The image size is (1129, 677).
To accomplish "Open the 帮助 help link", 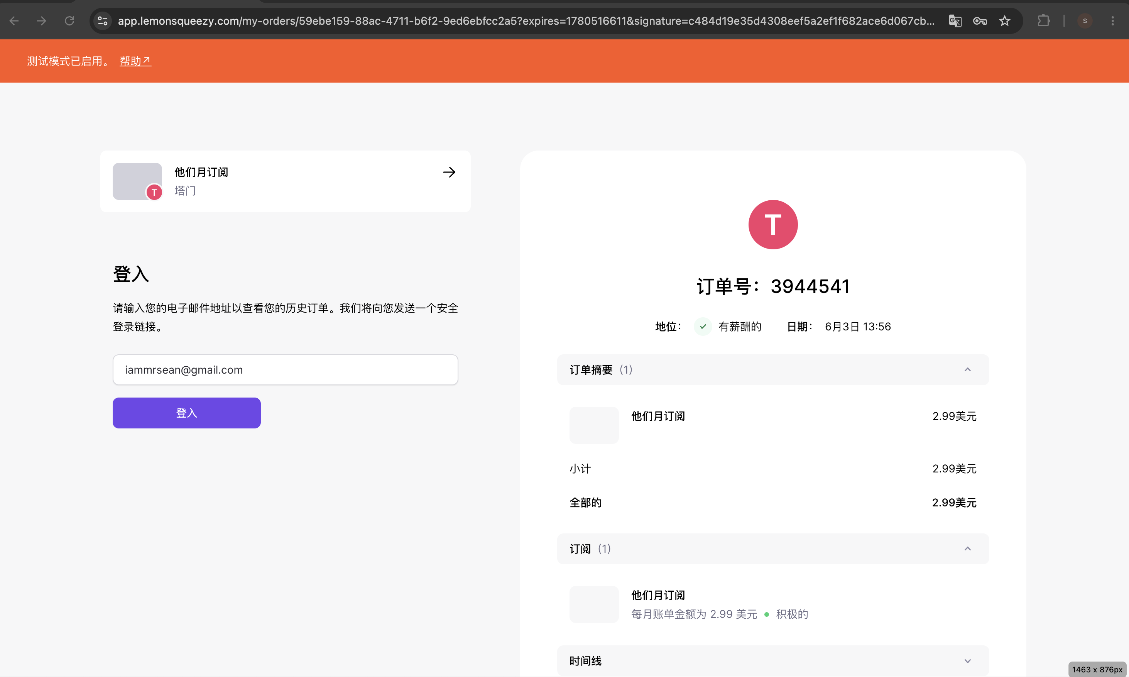I will (135, 61).
